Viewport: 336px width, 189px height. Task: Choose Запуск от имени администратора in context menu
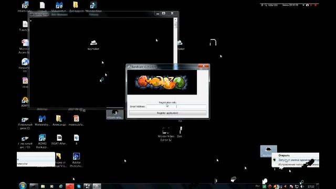pos(295,160)
